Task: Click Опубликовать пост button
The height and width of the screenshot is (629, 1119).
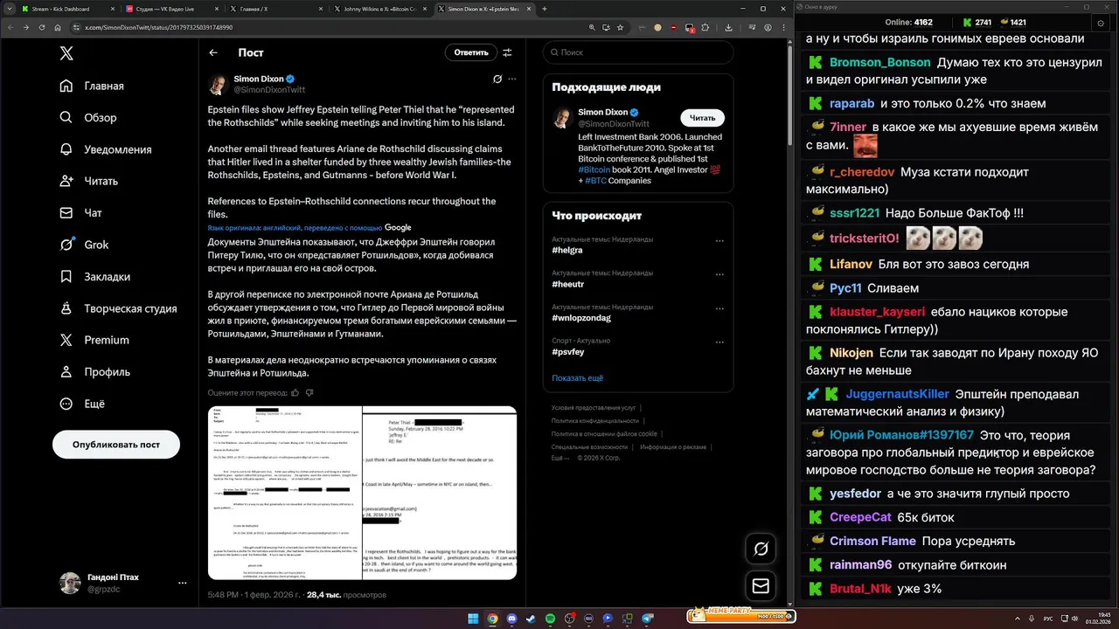Action: 116,445
